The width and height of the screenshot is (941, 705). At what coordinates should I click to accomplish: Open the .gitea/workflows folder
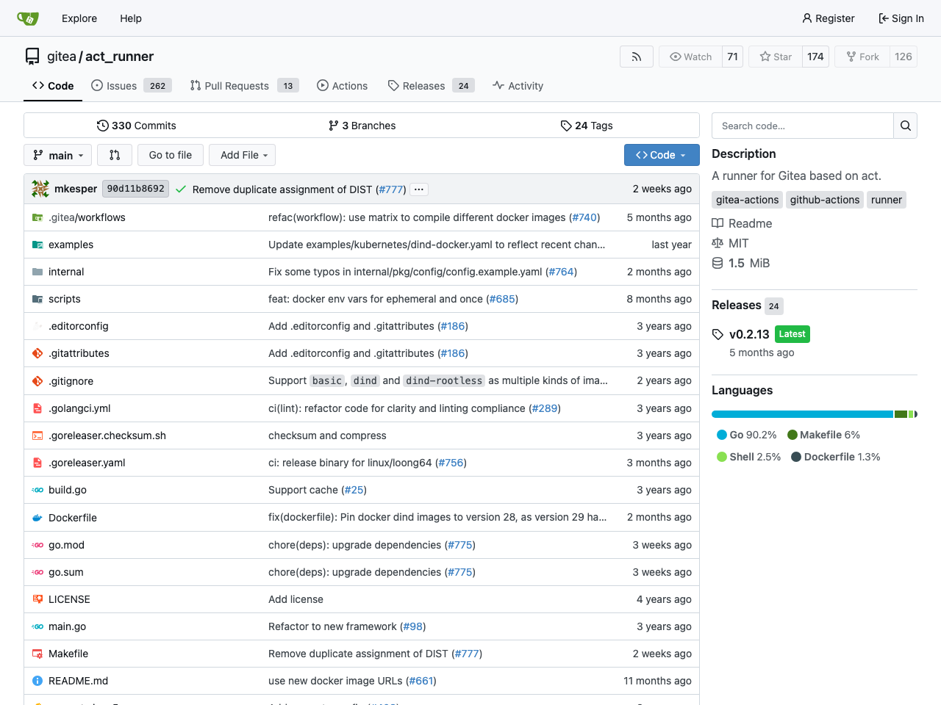point(85,217)
